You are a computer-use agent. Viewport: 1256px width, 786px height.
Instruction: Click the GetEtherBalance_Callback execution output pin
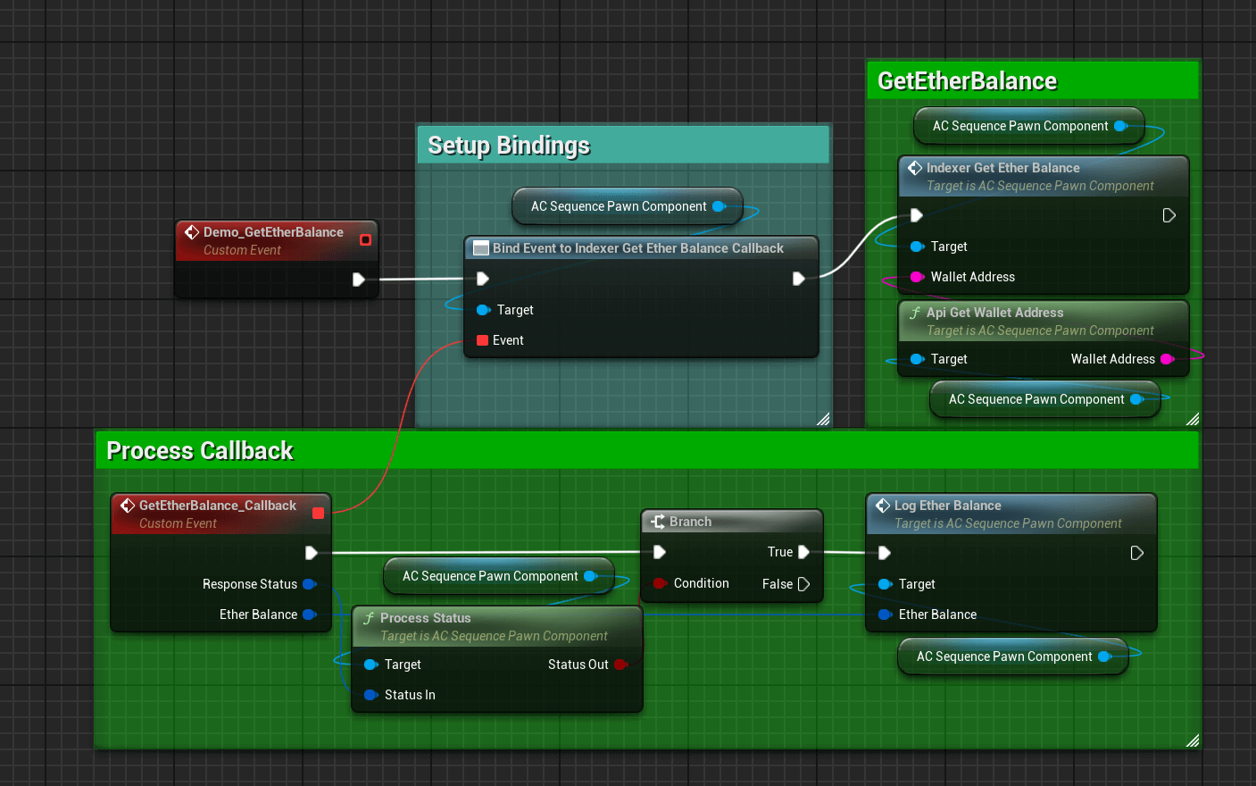point(311,553)
